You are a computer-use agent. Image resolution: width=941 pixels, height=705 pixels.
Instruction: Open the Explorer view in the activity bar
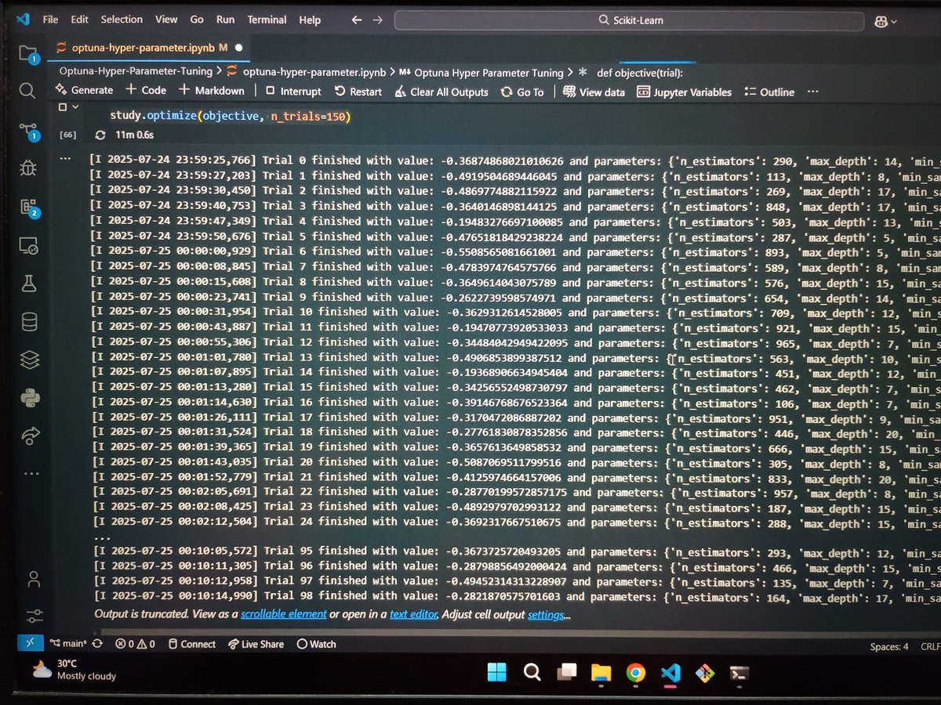pos(28,53)
